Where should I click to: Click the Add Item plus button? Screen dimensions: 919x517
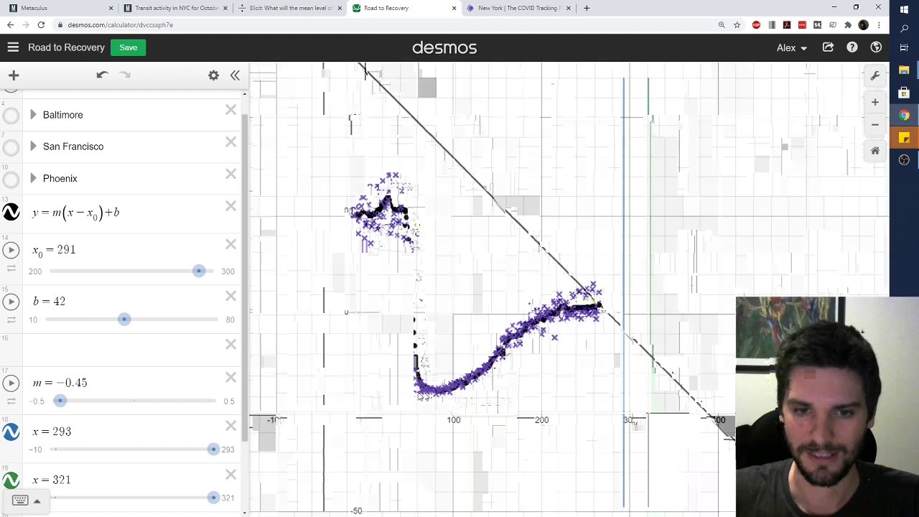coord(14,75)
